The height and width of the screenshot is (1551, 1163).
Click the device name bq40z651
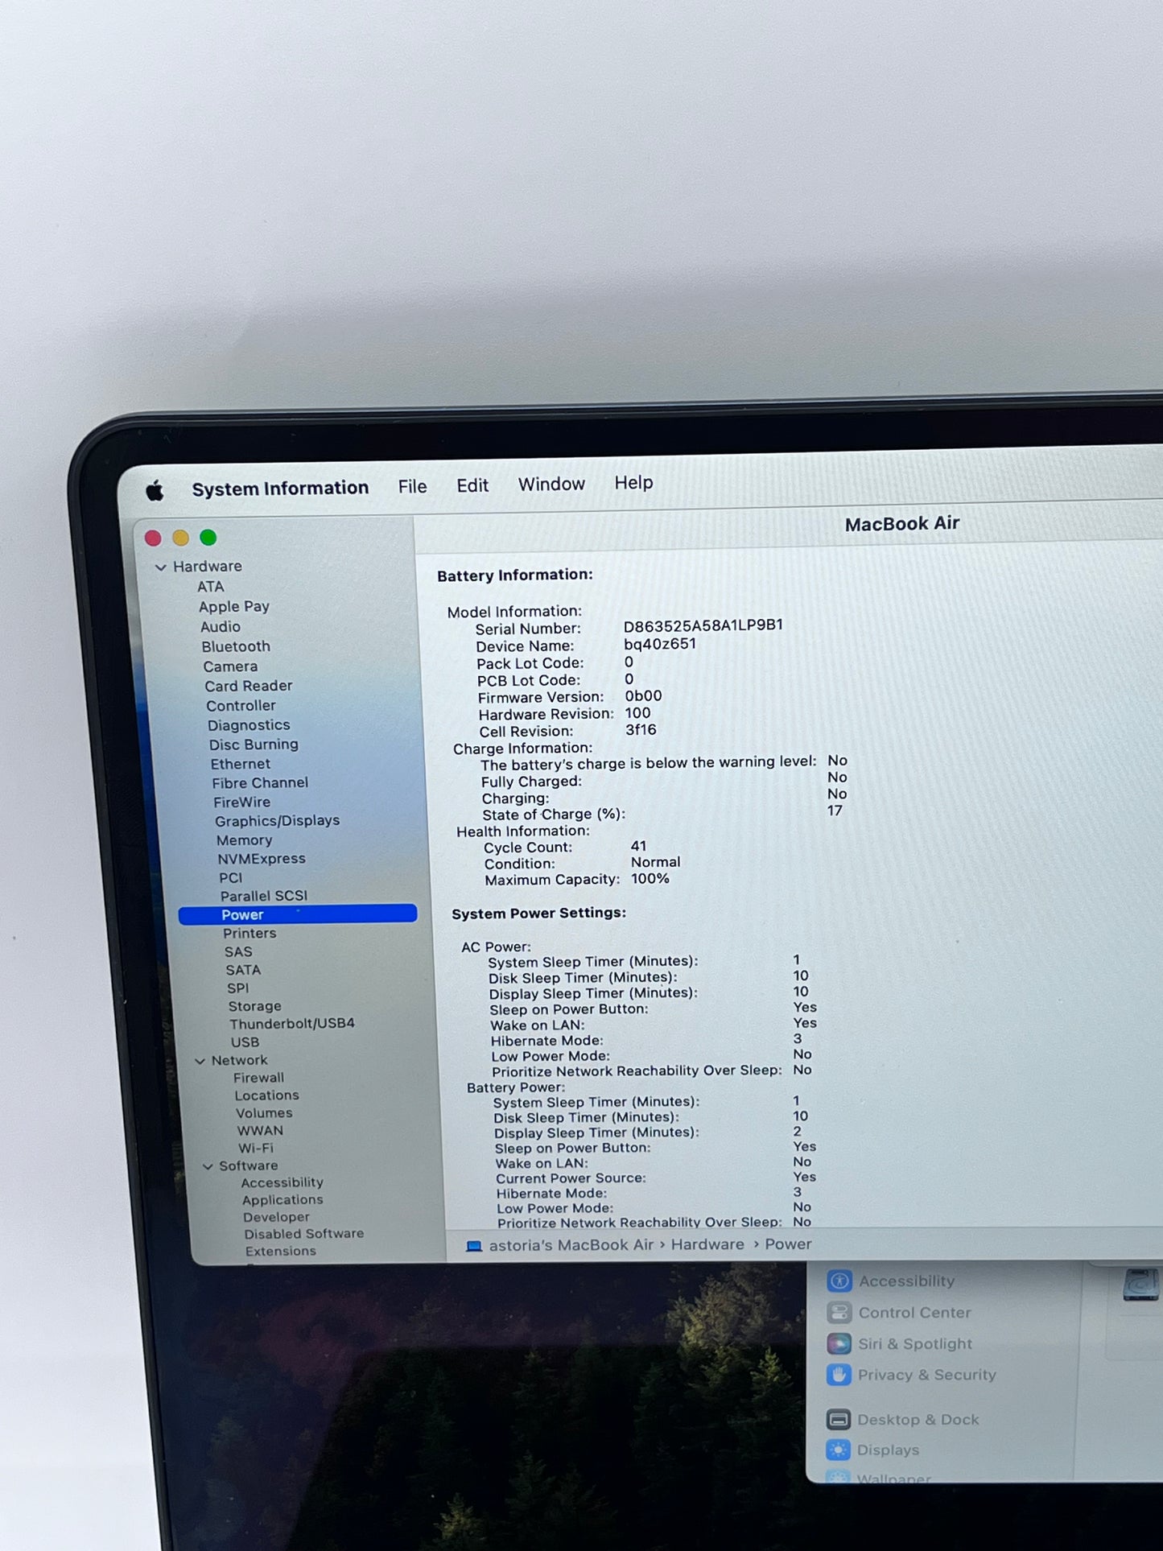pyautogui.click(x=660, y=644)
